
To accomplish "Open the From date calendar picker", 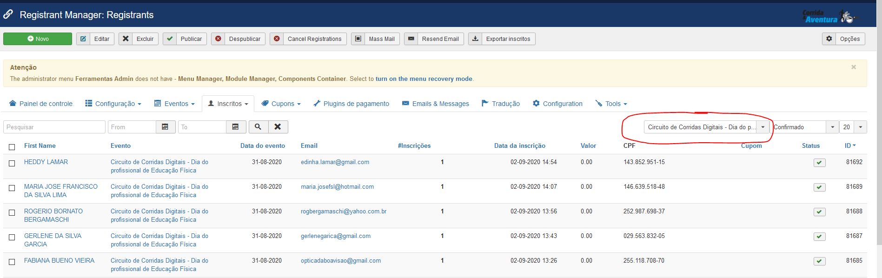I will 165,127.
